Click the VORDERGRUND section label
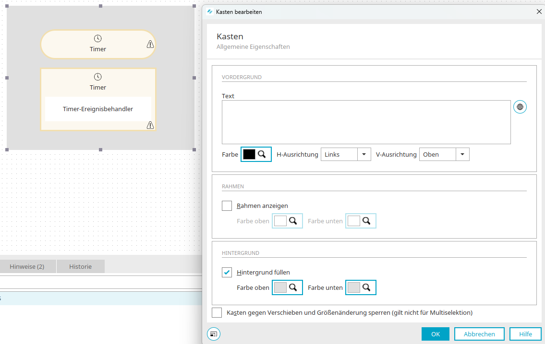Screen dimensions: 545x344 [242, 77]
